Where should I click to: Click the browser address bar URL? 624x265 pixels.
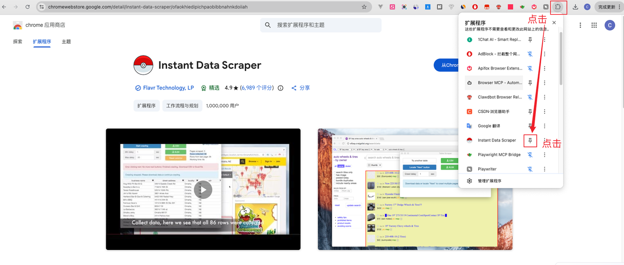148,7
